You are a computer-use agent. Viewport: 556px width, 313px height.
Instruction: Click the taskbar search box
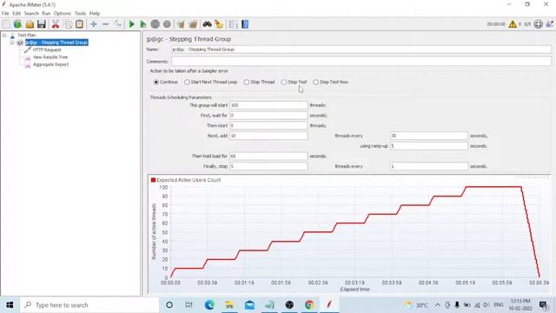click(x=89, y=305)
